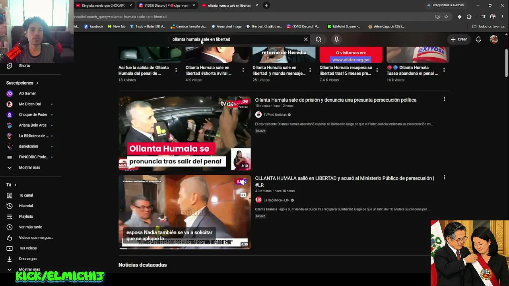509x286 pixels.
Task: Expand Mostrar más under subscriptions
Action: point(30,168)
